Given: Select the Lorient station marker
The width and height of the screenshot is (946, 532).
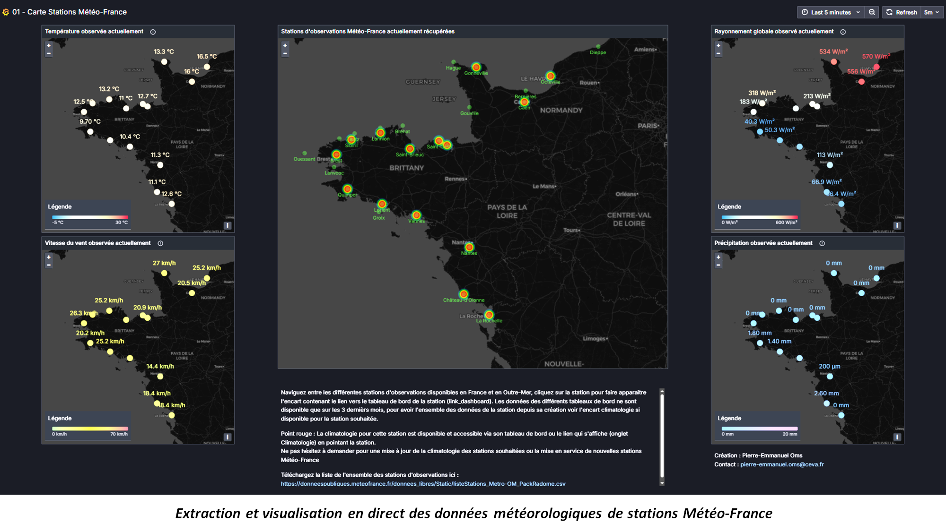Looking at the screenshot, I should [382, 204].
